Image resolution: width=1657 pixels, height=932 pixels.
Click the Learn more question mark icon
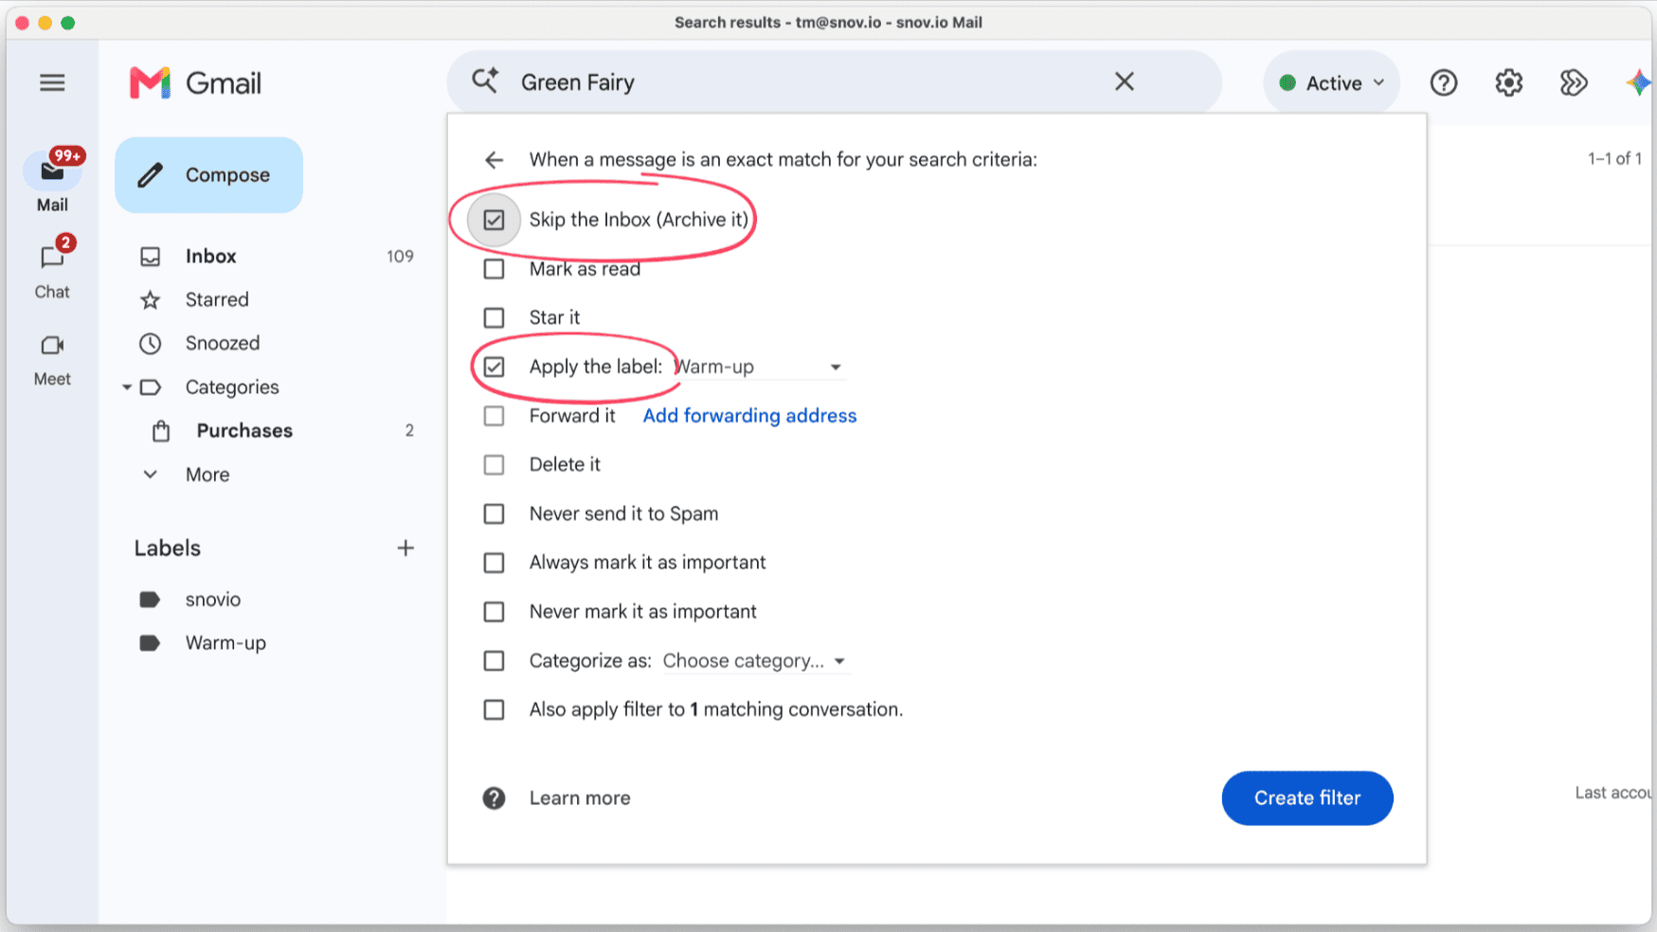coord(494,798)
